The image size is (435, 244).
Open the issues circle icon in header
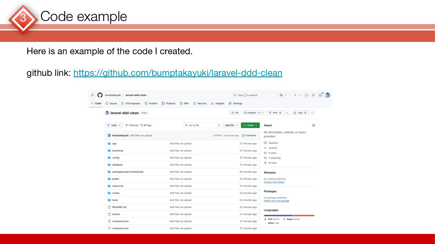point(306,95)
